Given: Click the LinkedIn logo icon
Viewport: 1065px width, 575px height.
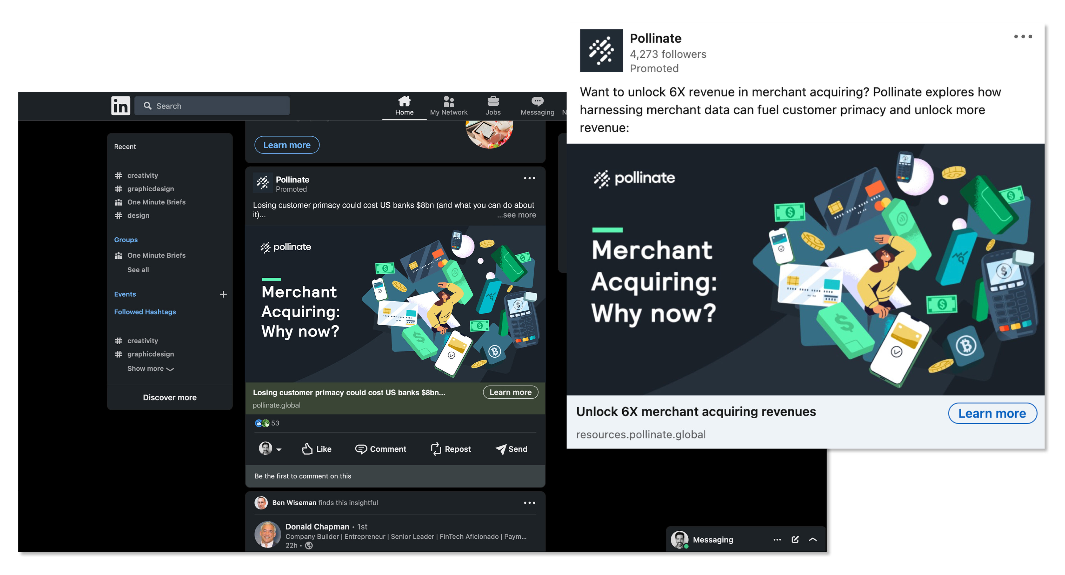Looking at the screenshot, I should (120, 106).
